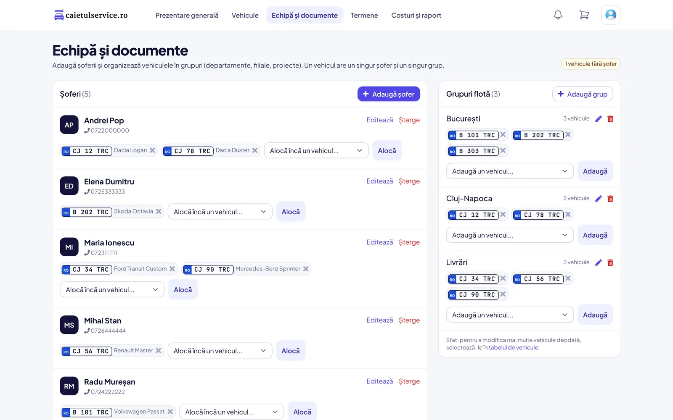This screenshot has height=420, width=673.
Task: Remove B 303 TRC from București group
Action: [x=503, y=150]
